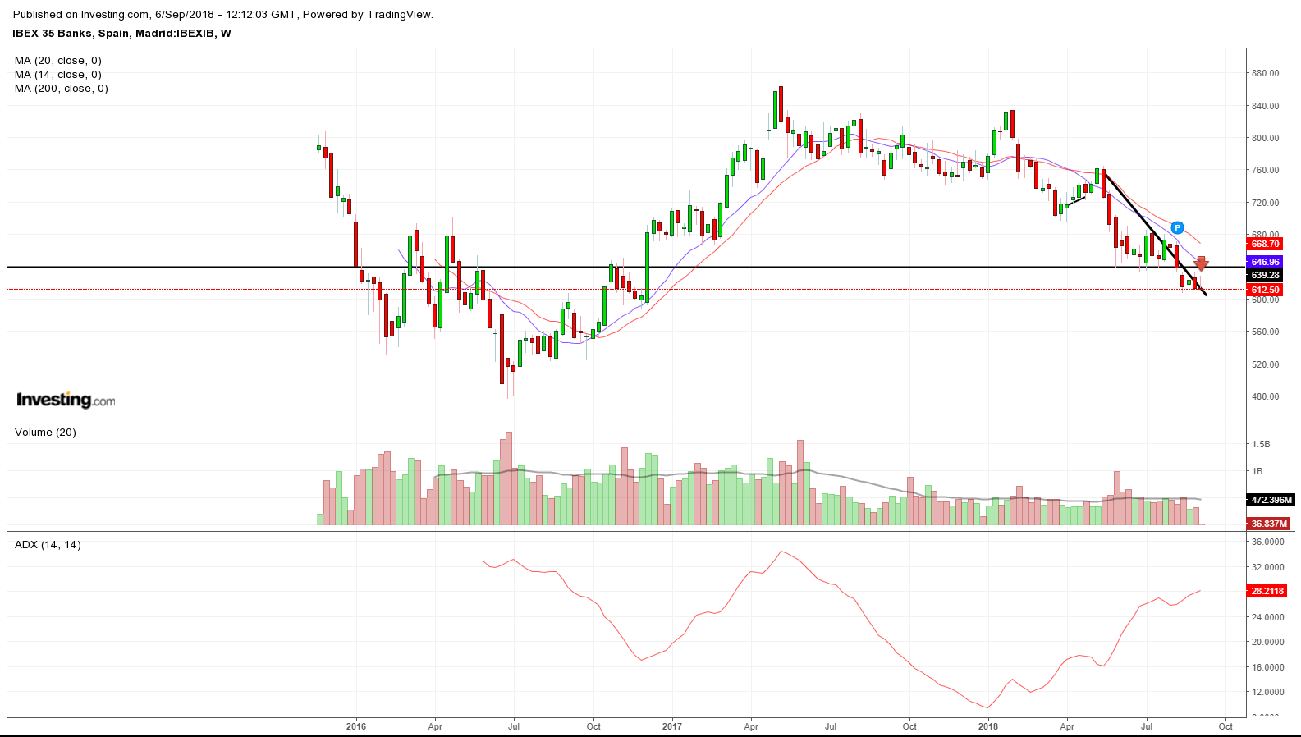The image size is (1301, 737).
Task: Click the blue P marker on chart
Action: (1177, 227)
